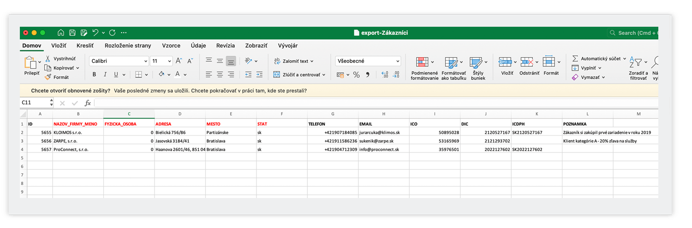Open the Automatický súčet dropdown arrow
This screenshot has width=692, height=228.
(x=625, y=59)
